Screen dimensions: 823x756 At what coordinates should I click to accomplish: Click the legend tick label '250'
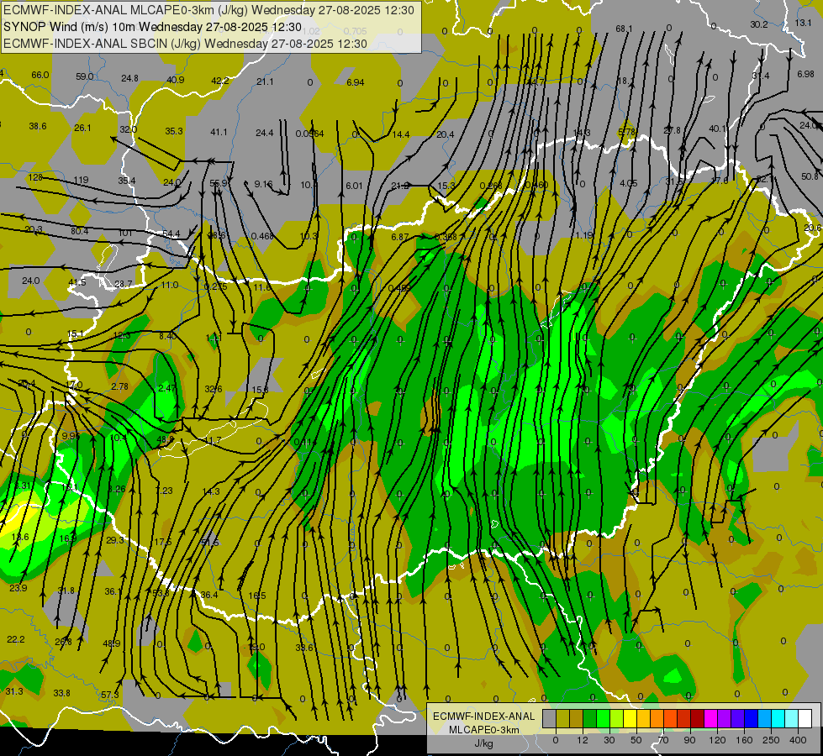click(771, 740)
